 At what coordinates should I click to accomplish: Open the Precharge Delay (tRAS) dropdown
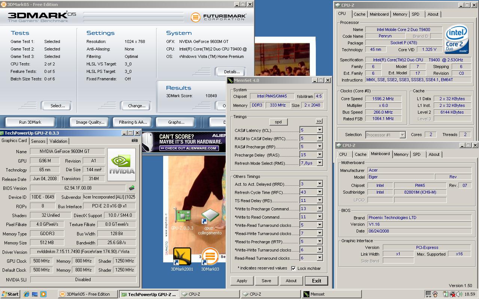point(320,155)
